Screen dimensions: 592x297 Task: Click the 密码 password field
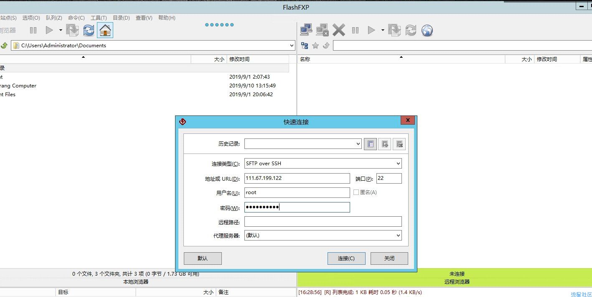coord(297,207)
